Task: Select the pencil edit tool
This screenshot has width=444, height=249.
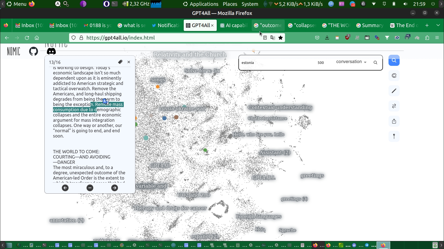Action: (x=394, y=91)
